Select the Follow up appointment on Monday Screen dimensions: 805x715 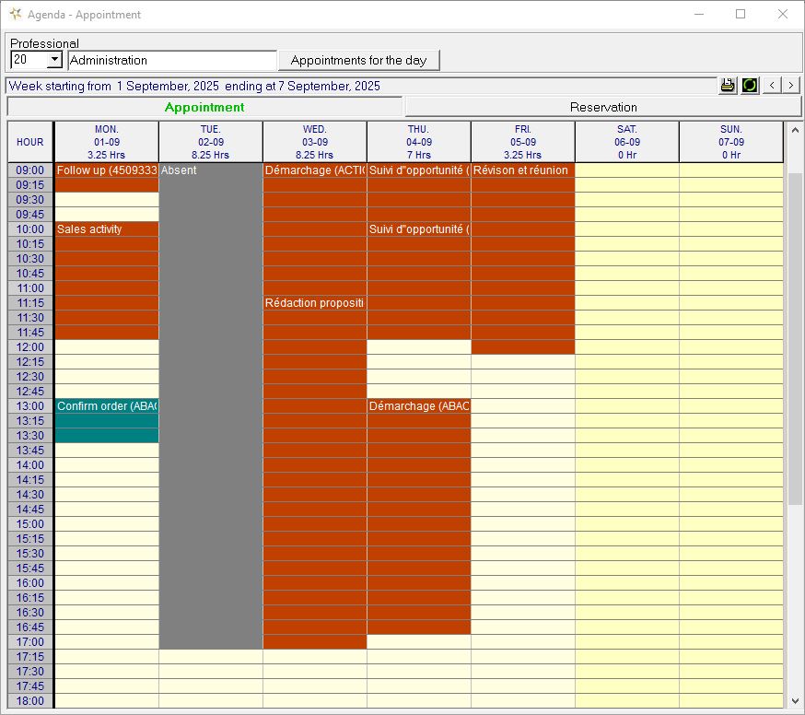pyautogui.click(x=107, y=170)
